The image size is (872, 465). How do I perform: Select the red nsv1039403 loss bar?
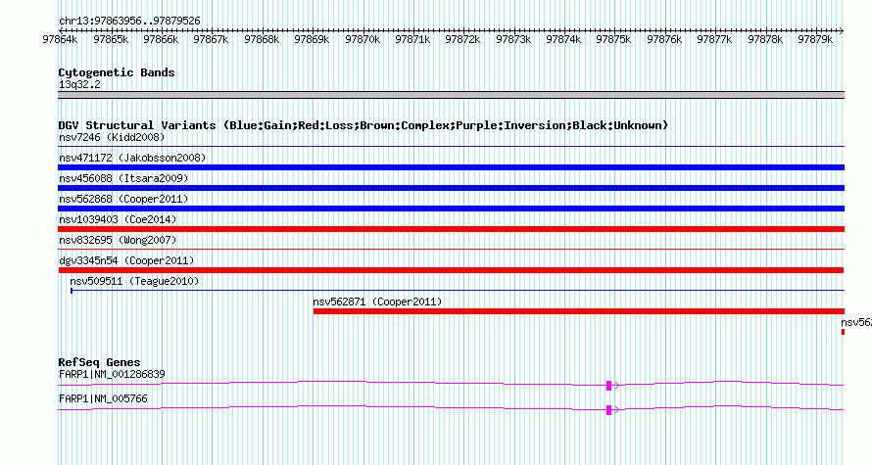point(451,229)
